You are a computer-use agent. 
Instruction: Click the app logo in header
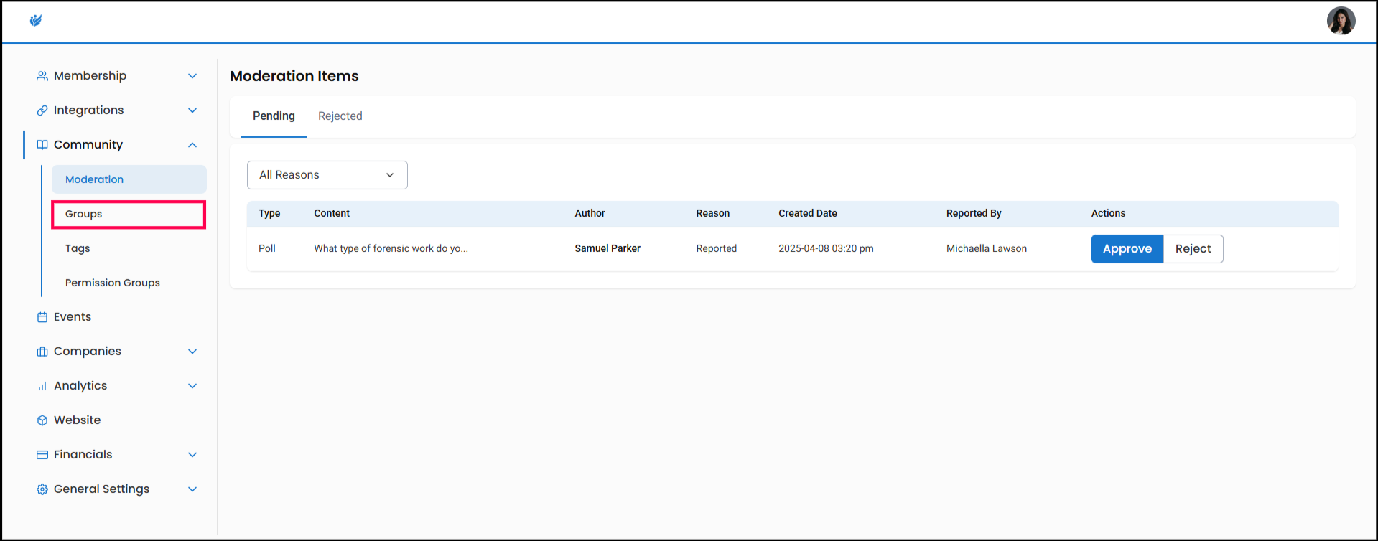coord(36,20)
